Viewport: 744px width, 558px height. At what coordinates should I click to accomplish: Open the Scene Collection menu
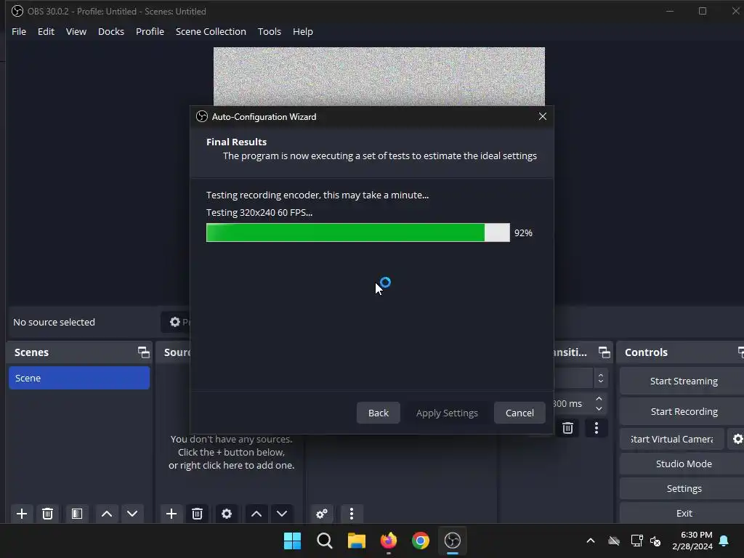(x=211, y=32)
